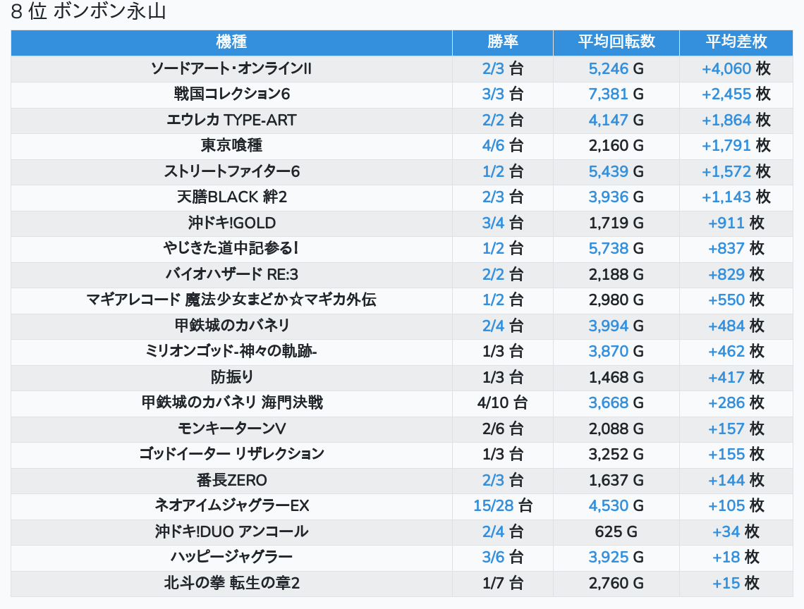804x609 pixels.
Task: Click 3,994 G average spins cell
Action: [616, 326]
